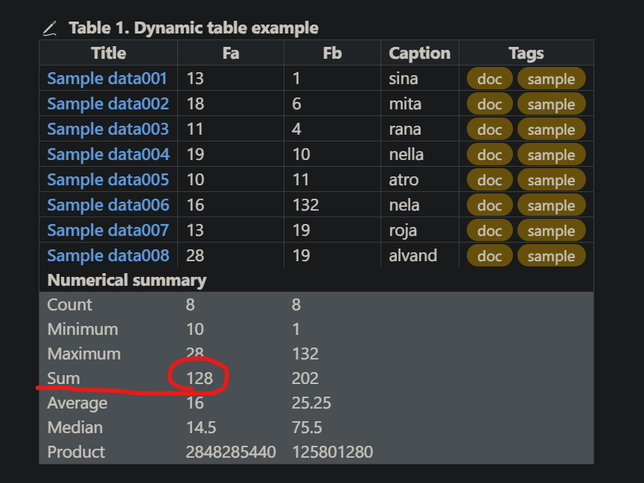Select the sample tag in the nella row
The width and height of the screenshot is (644, 483).
tap(551, 155)
